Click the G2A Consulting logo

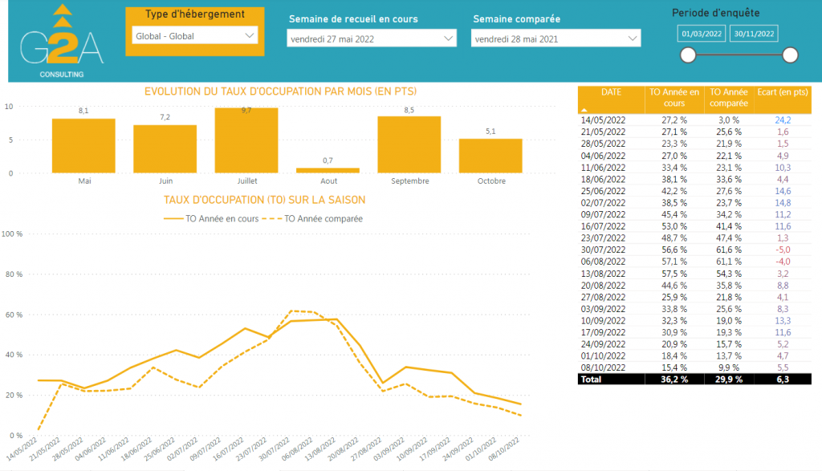point(61,43)
